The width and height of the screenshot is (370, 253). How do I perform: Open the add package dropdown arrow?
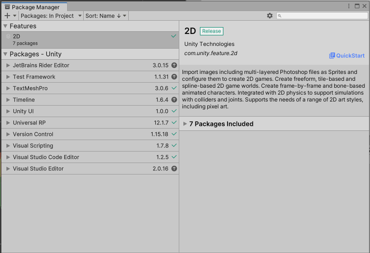[x=15, y=16]
